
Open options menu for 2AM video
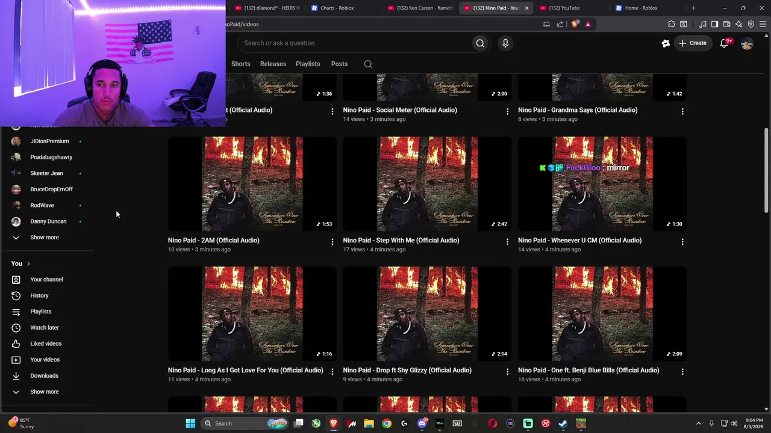(x=332, y=242)
